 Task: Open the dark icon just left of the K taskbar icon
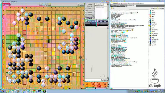(40, 91)
